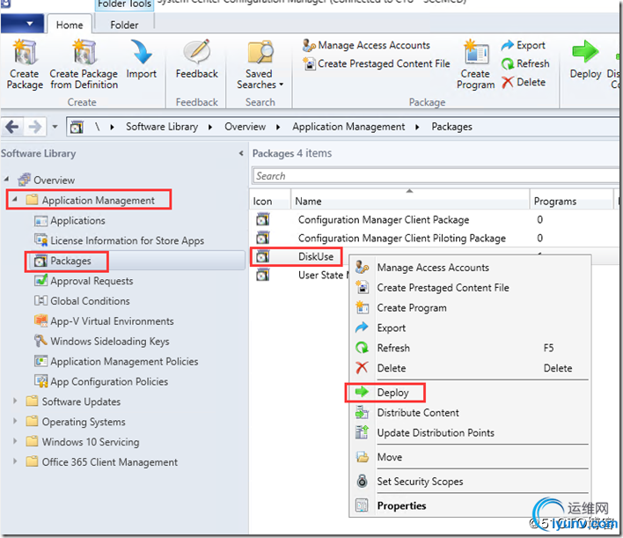Sort by the Programs column header
Image resolution: width=623 pixels, height=538 pixels.
(x=572, y=201)
